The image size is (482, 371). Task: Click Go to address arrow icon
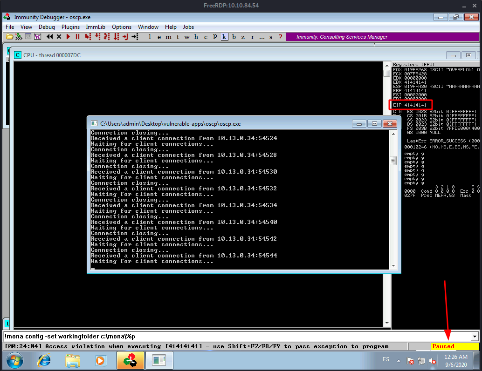(135, 37)
